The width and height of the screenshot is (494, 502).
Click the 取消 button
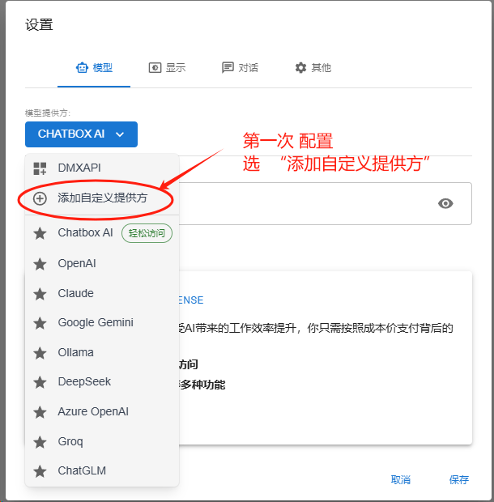(401, 479)
